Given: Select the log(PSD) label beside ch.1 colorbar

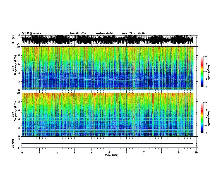Looking at the screenshot, I should 209,73.
